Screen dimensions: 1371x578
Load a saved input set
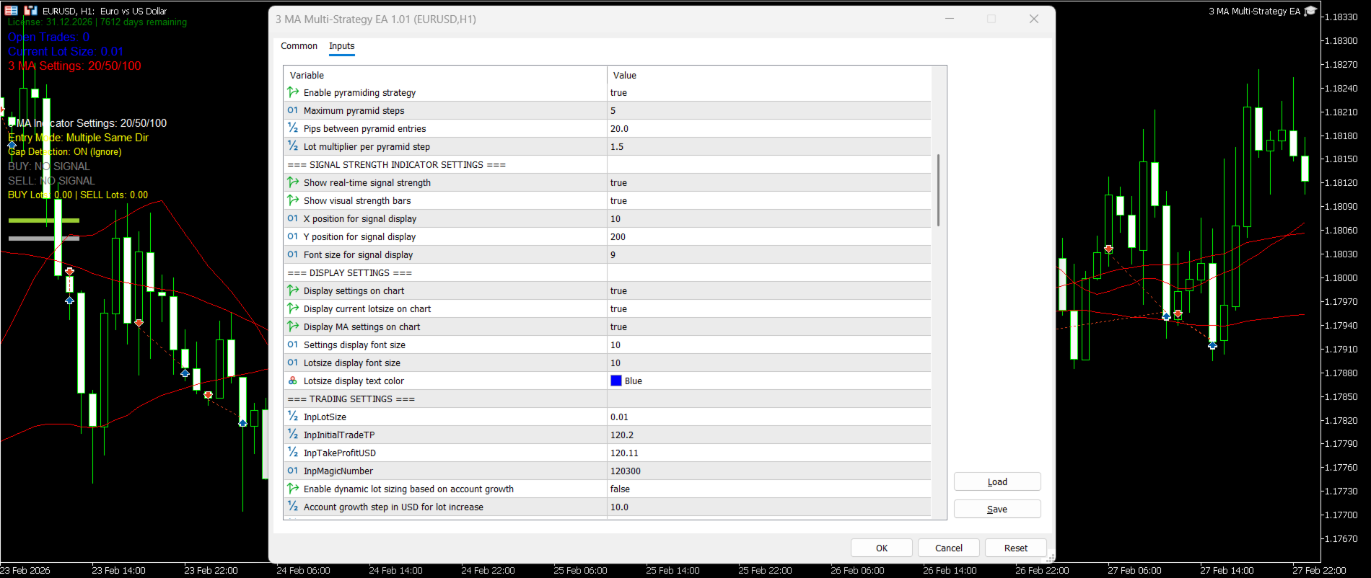point(997,481)
